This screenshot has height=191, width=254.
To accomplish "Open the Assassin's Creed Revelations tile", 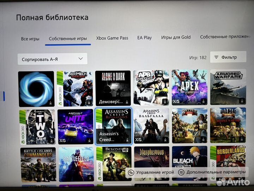I will pos(113,126).
